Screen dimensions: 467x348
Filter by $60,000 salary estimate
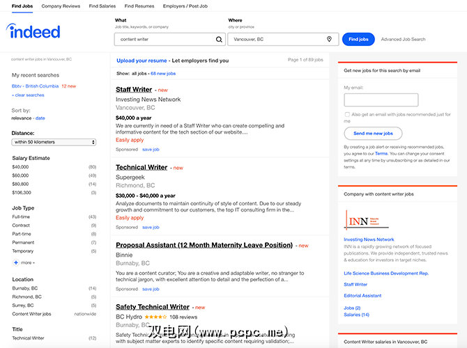(20, 176)
